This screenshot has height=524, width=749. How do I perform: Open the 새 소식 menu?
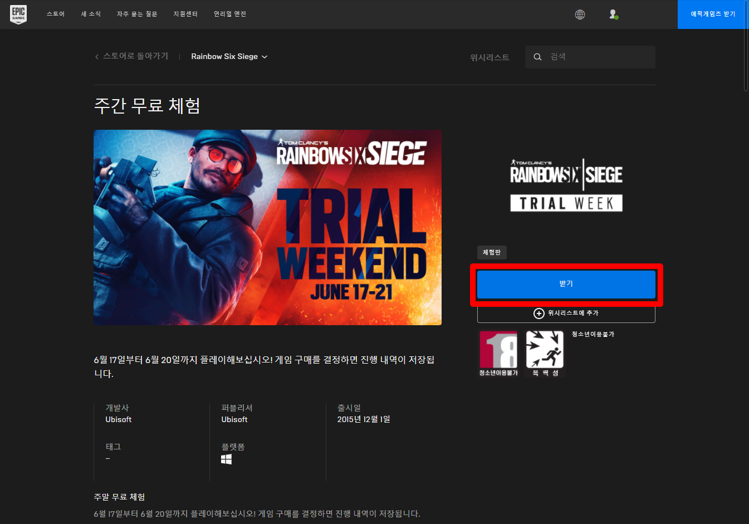(x=91, y=14)
